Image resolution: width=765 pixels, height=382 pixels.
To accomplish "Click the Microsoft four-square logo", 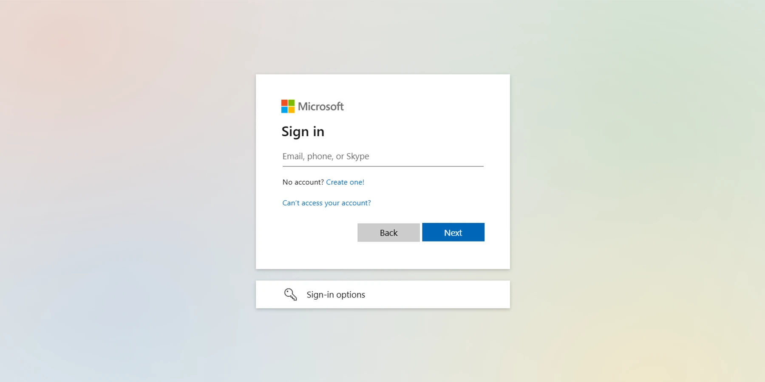I will 288,107.
